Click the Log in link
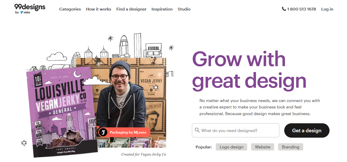The width and height of the screenshot is (347, 162). coord(327,9)
